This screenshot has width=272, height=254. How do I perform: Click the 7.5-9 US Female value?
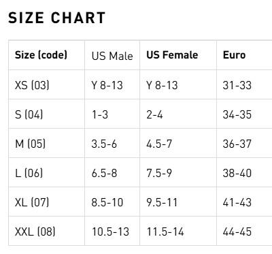coord(159,173)
